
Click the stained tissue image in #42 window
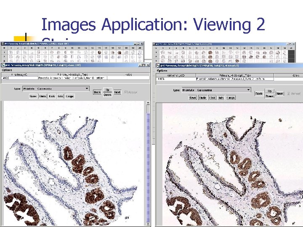tap(232, 165)
